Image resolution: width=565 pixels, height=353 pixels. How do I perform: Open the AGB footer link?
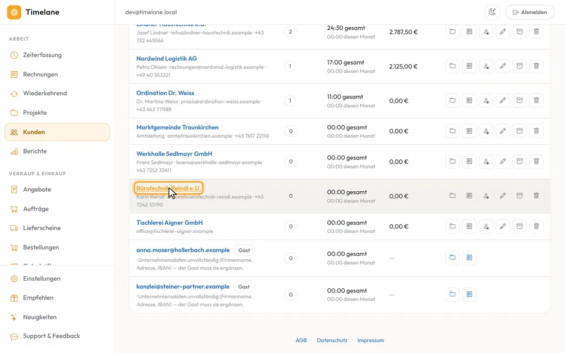tap(301, 341)
